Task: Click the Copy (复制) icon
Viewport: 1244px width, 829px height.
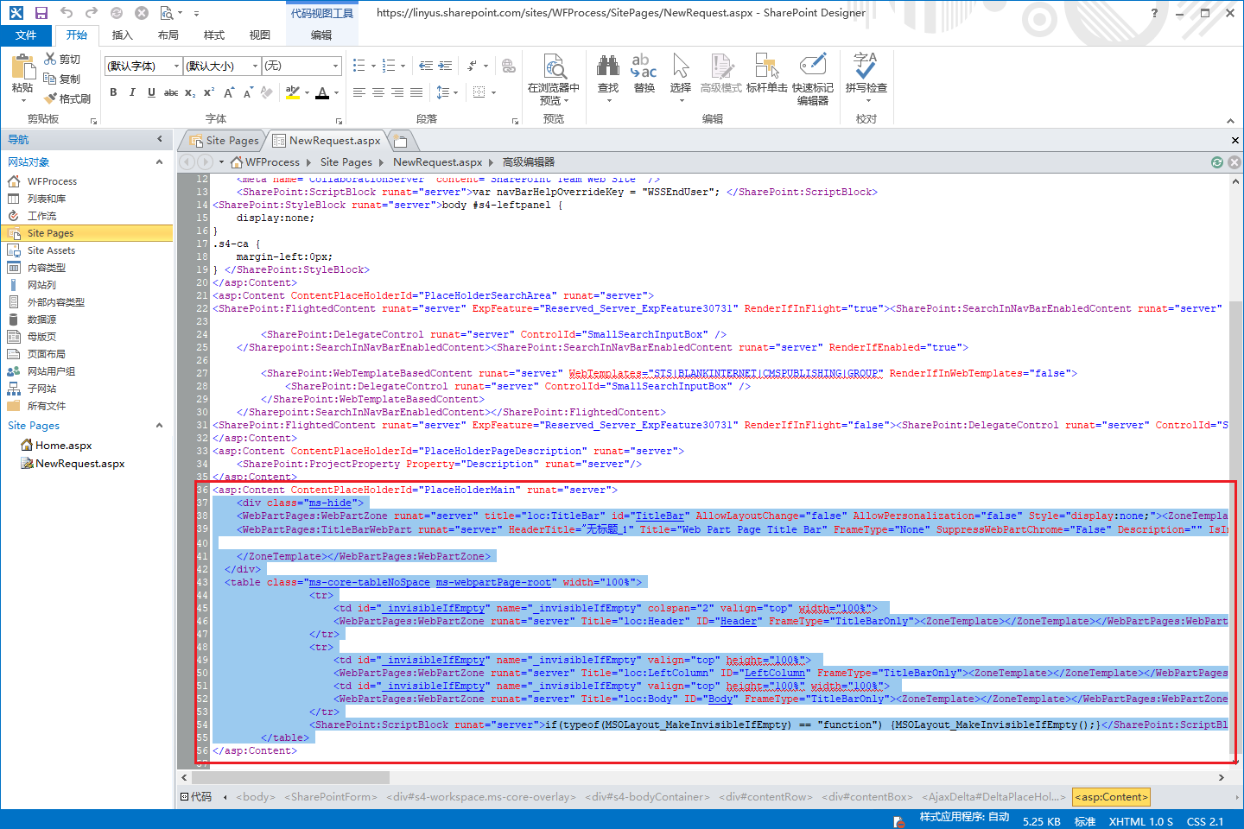Action: [x=51, y=79]
